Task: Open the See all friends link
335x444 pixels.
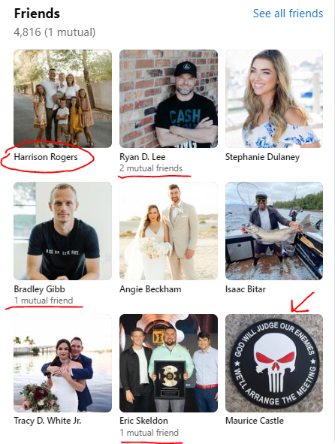Action: click(x=288, y=14)
